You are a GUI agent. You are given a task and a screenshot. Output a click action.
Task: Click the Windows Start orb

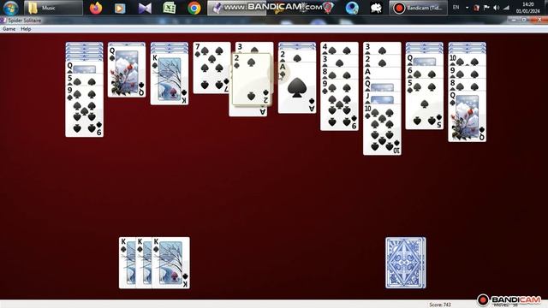click(x=10, y=8)
